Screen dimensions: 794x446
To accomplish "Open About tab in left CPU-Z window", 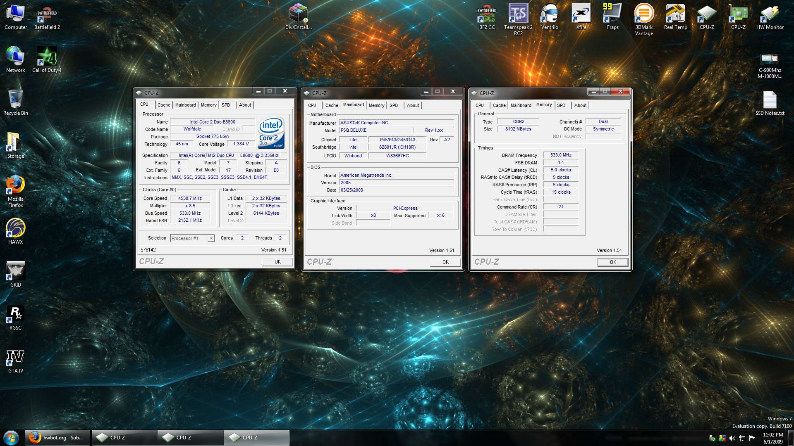I will [245, 105].
